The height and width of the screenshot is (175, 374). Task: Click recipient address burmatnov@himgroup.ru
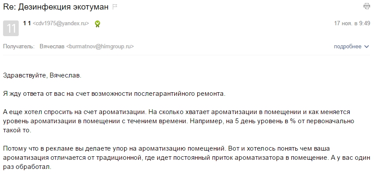[100, 46]
